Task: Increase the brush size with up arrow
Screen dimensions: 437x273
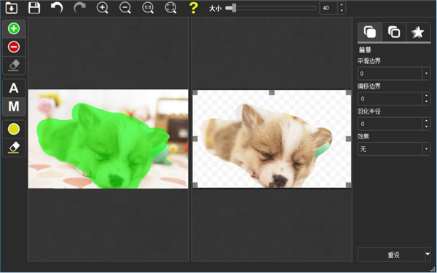Action: click(342, 5)
